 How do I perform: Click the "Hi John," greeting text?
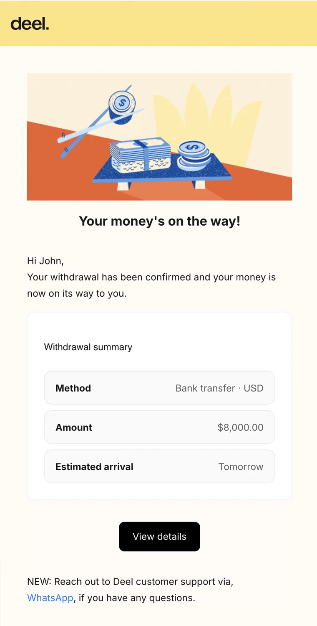45,261
